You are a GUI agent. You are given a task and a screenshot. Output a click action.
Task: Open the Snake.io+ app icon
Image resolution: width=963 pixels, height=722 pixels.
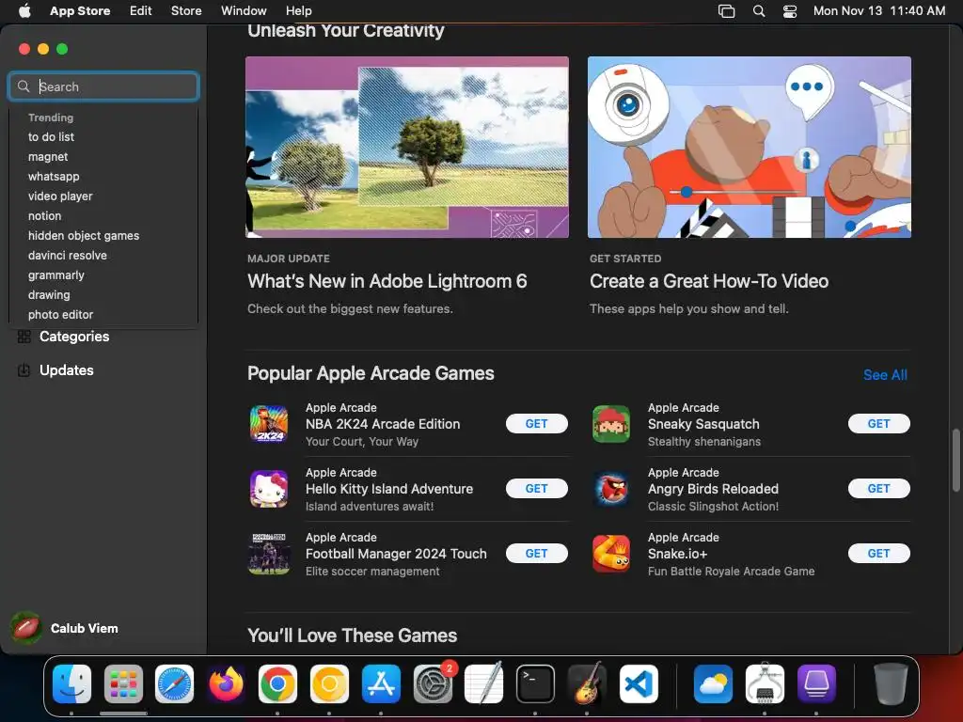[x=610, y=554]
